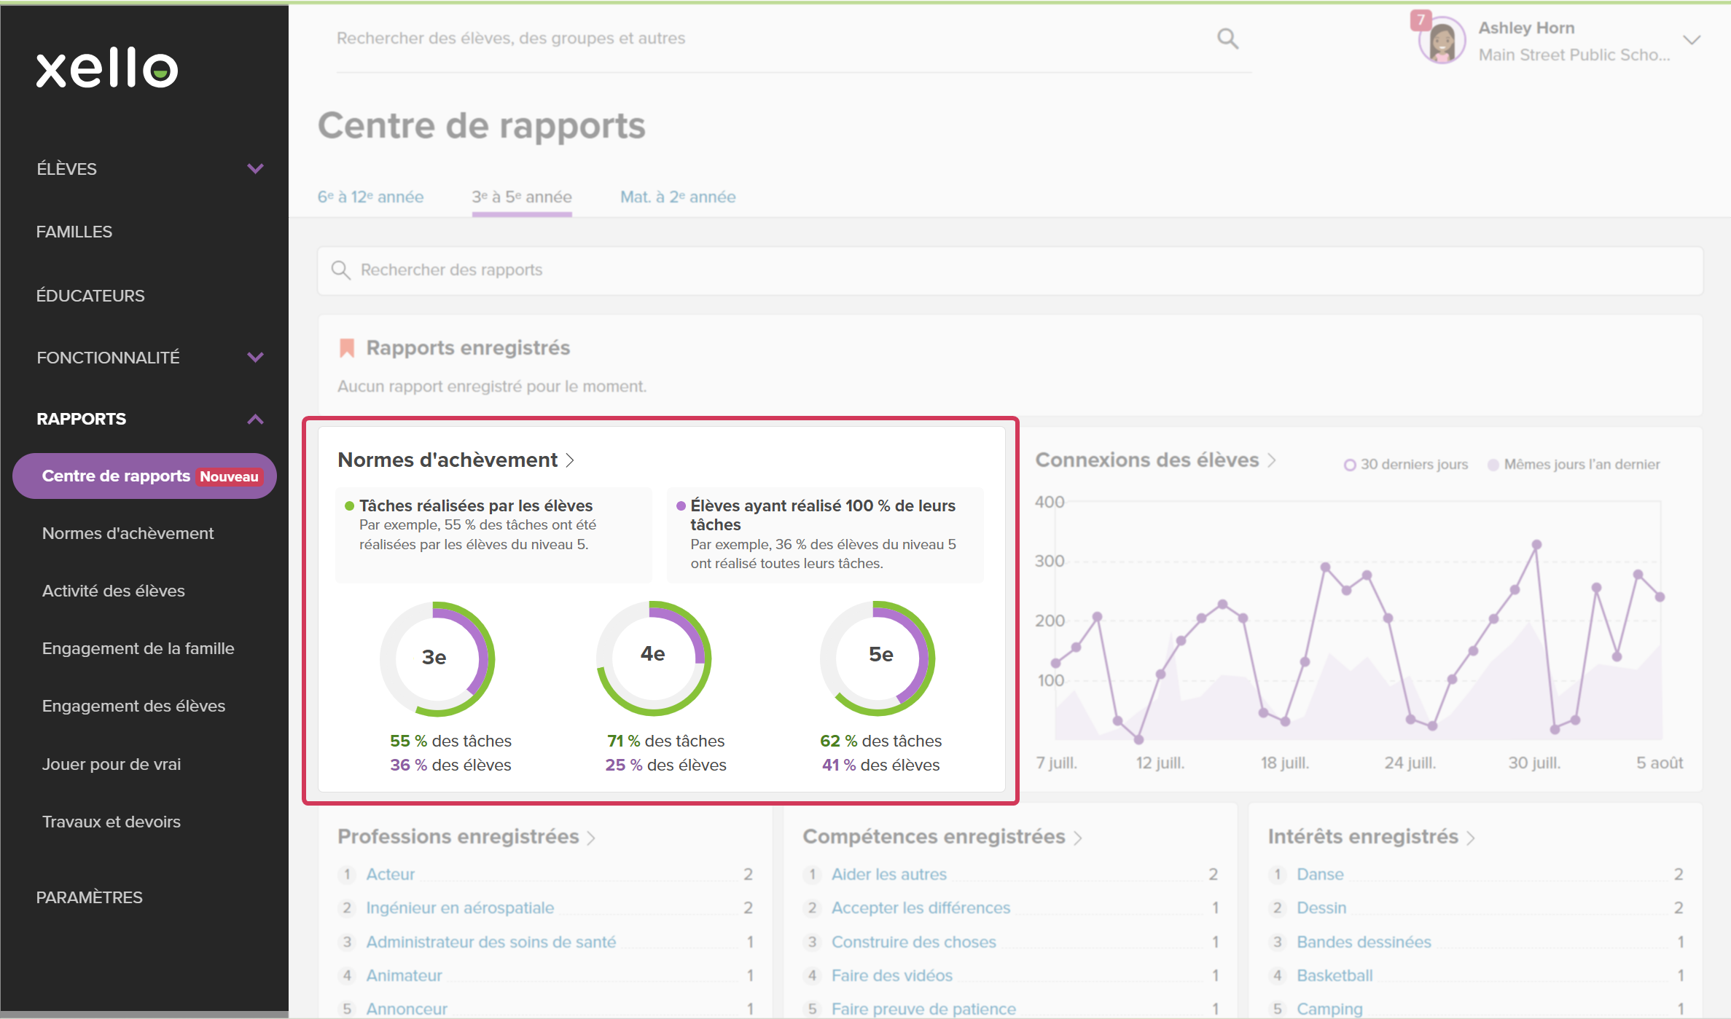Click the 3e grade donut chart

437,658
